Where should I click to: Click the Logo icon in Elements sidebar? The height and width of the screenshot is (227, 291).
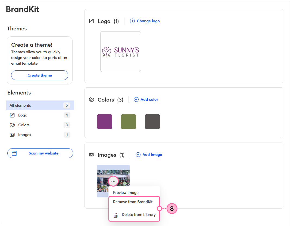[12, 115]
